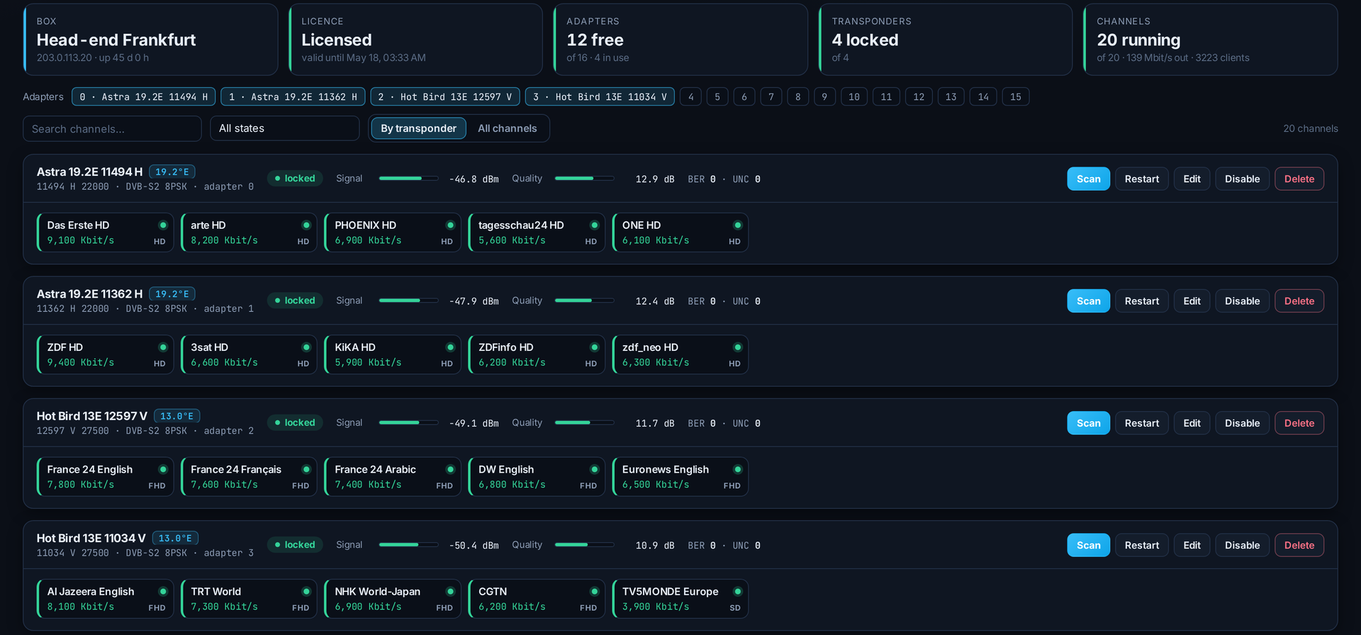Click the status dot on ZDF HD card

pos(163,347)
